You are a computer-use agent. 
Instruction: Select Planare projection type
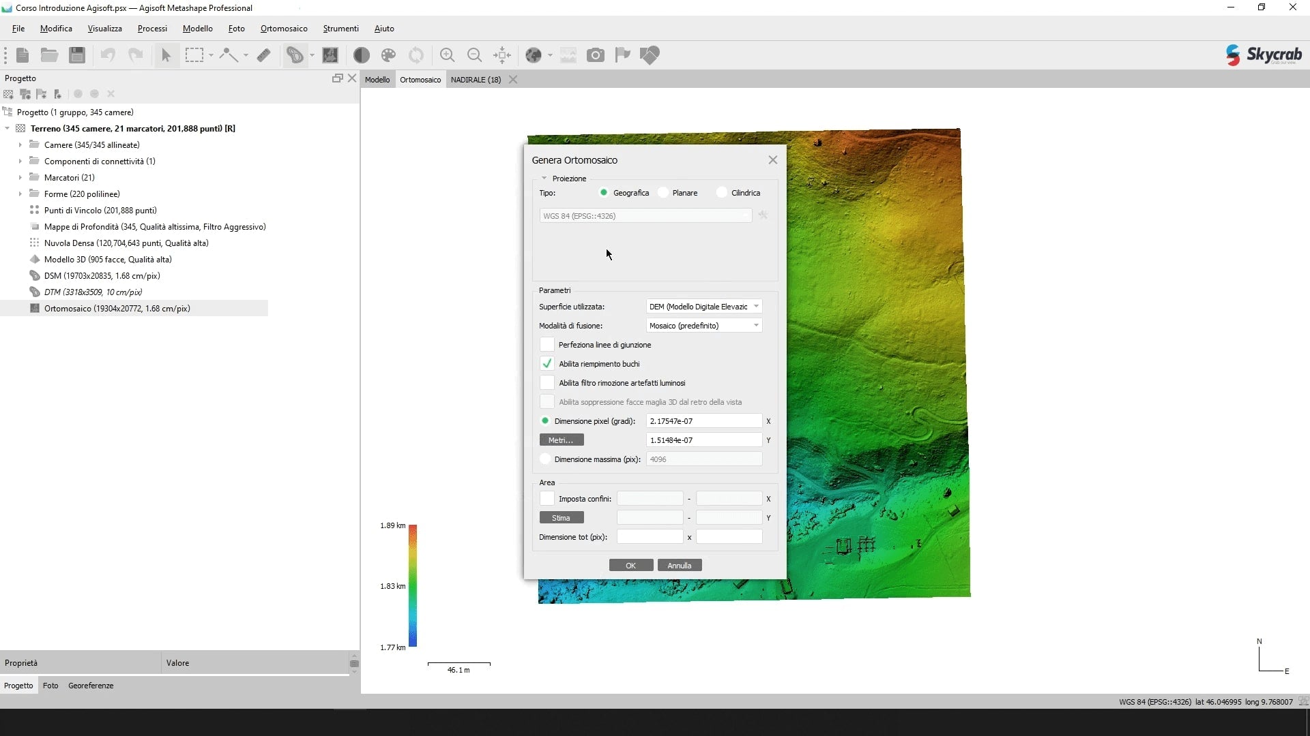click(x=663, y=193)
